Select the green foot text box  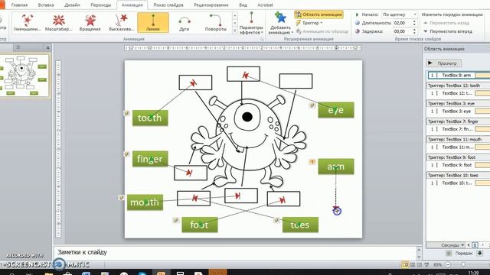(x=200, y=225)
